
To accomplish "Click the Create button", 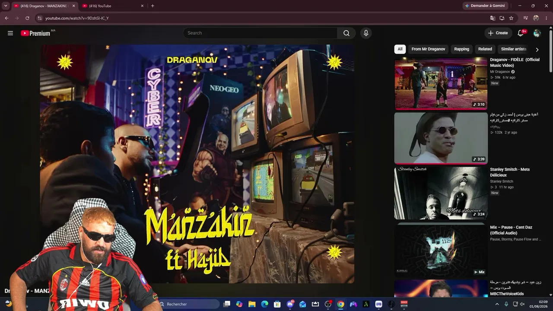I will (x=498, y=33).
